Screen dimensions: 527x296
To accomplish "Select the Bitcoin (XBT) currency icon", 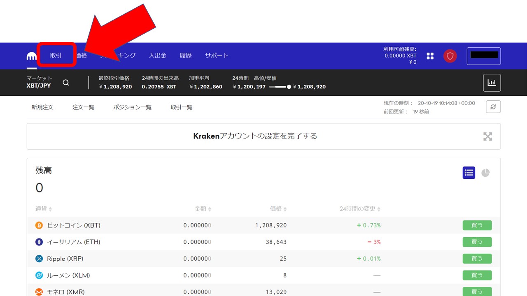I will click(x=39, y=225).
